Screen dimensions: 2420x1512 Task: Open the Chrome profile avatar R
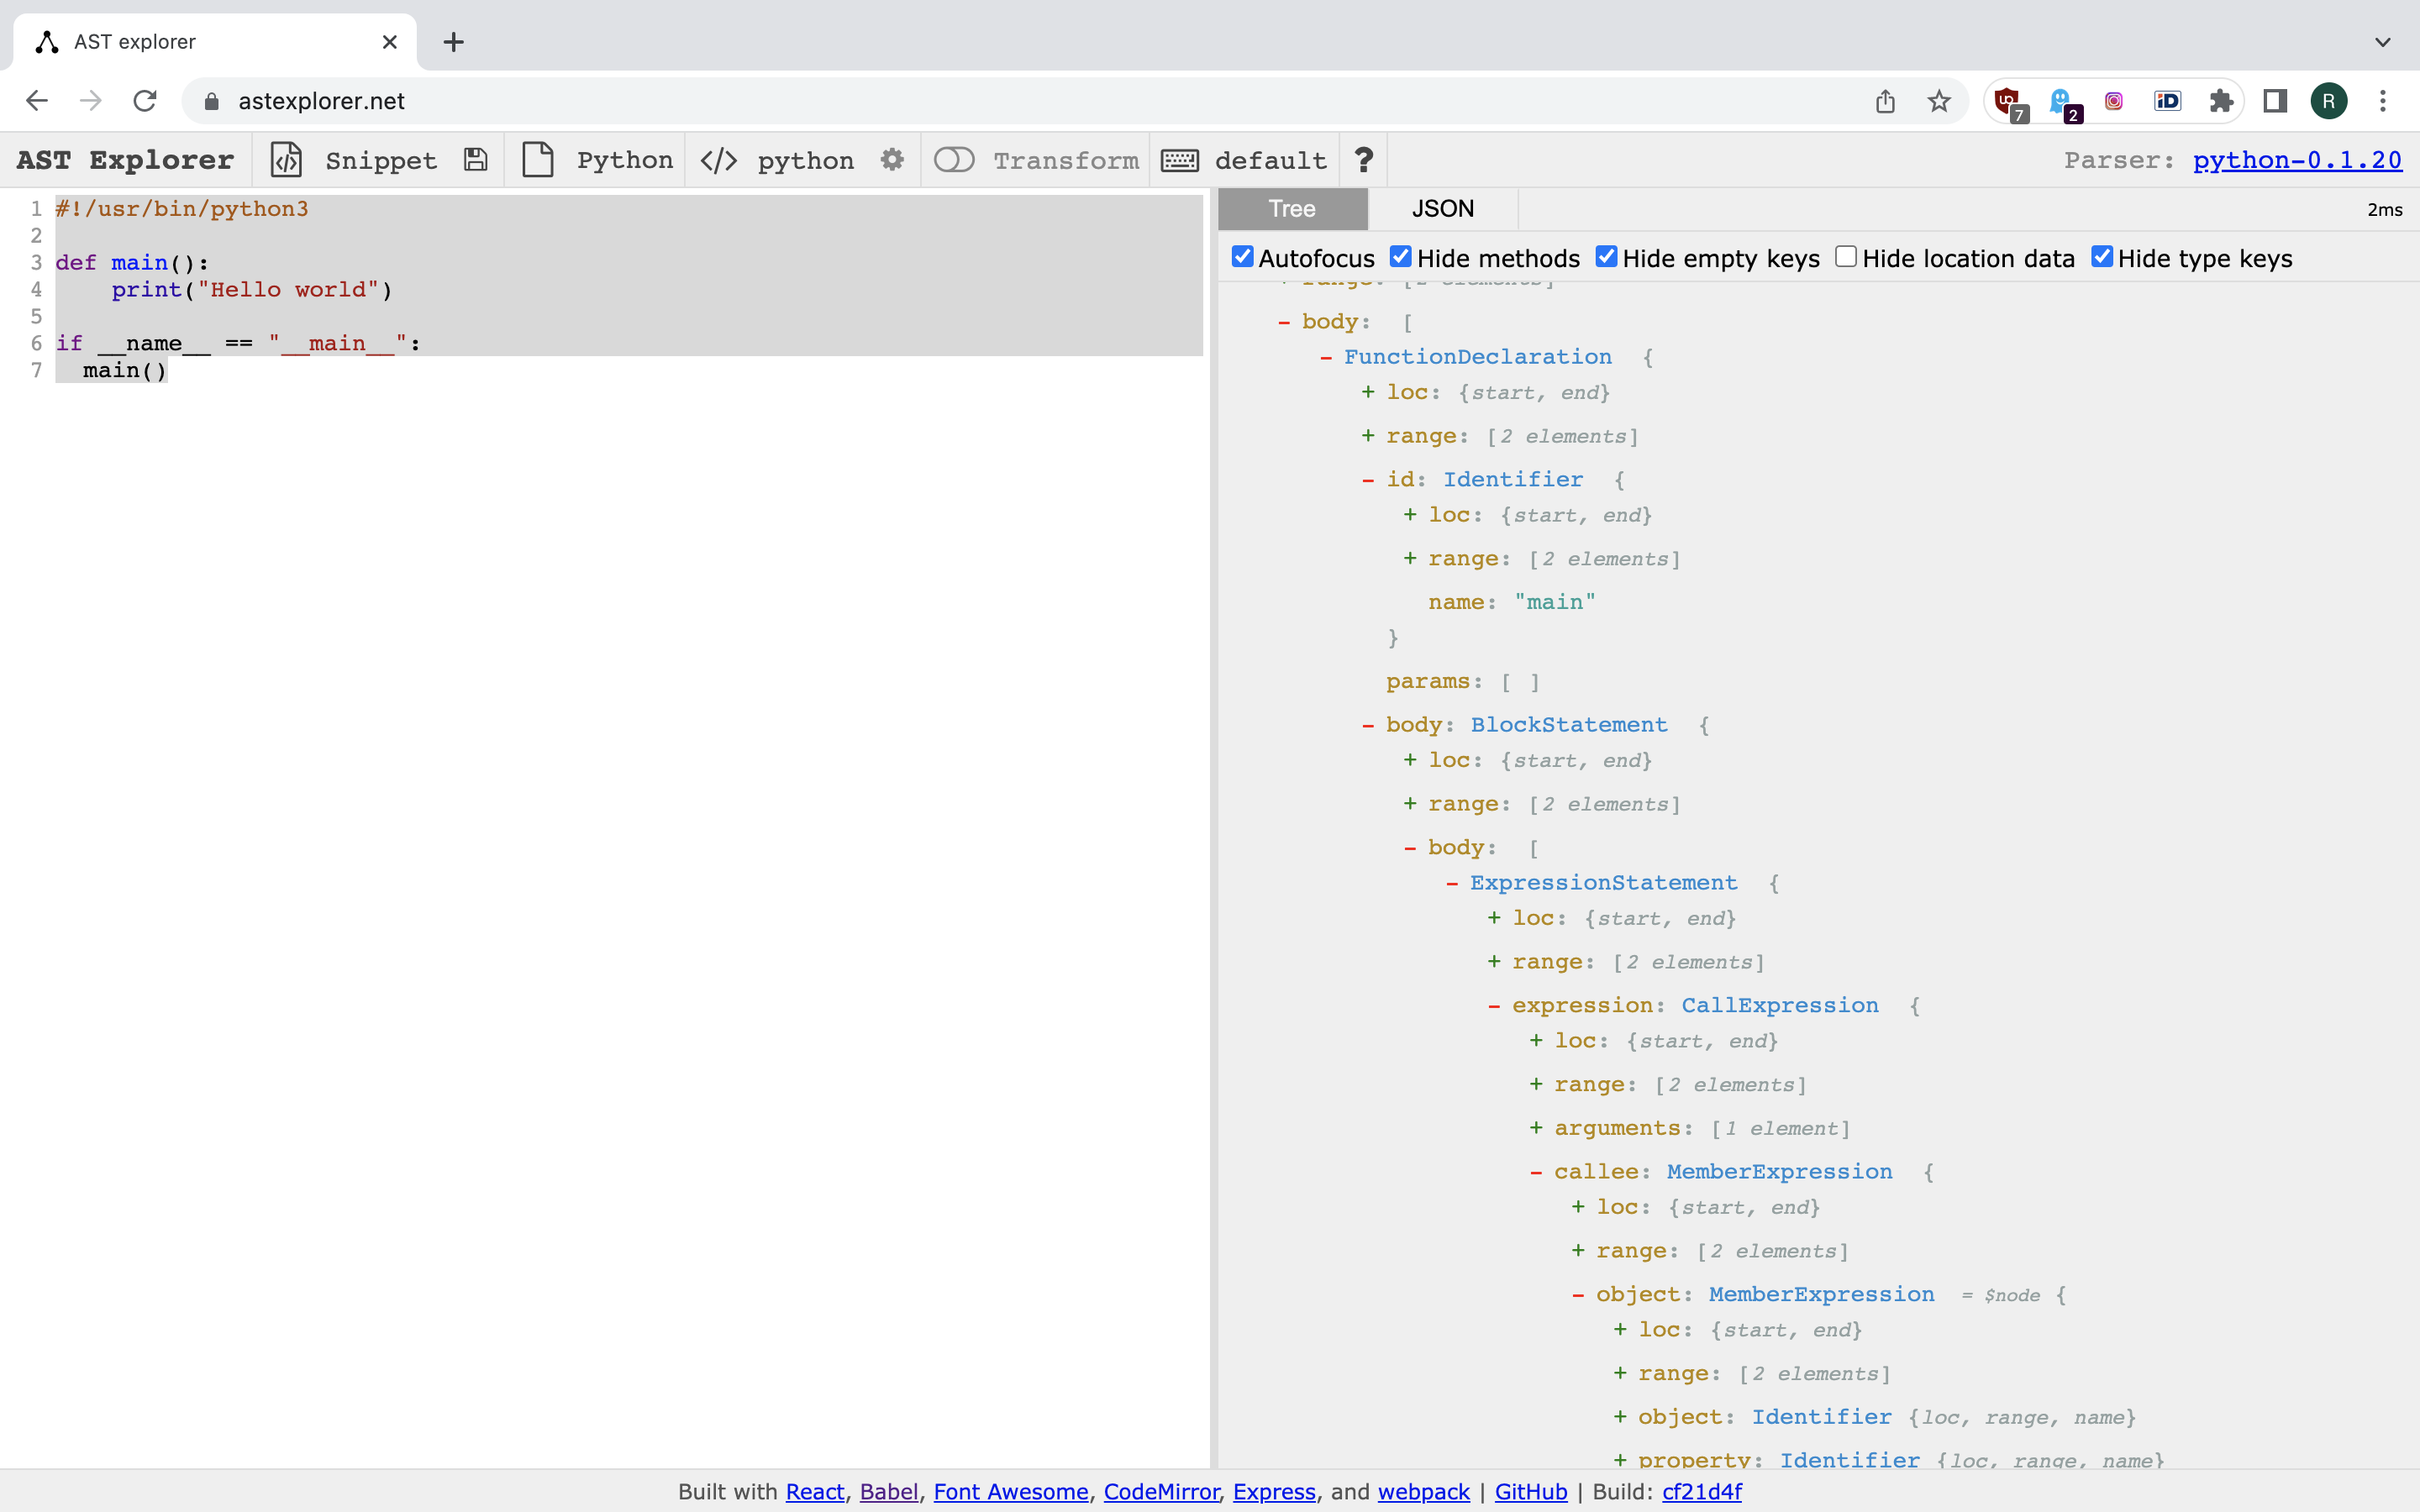coord(2329,101)
